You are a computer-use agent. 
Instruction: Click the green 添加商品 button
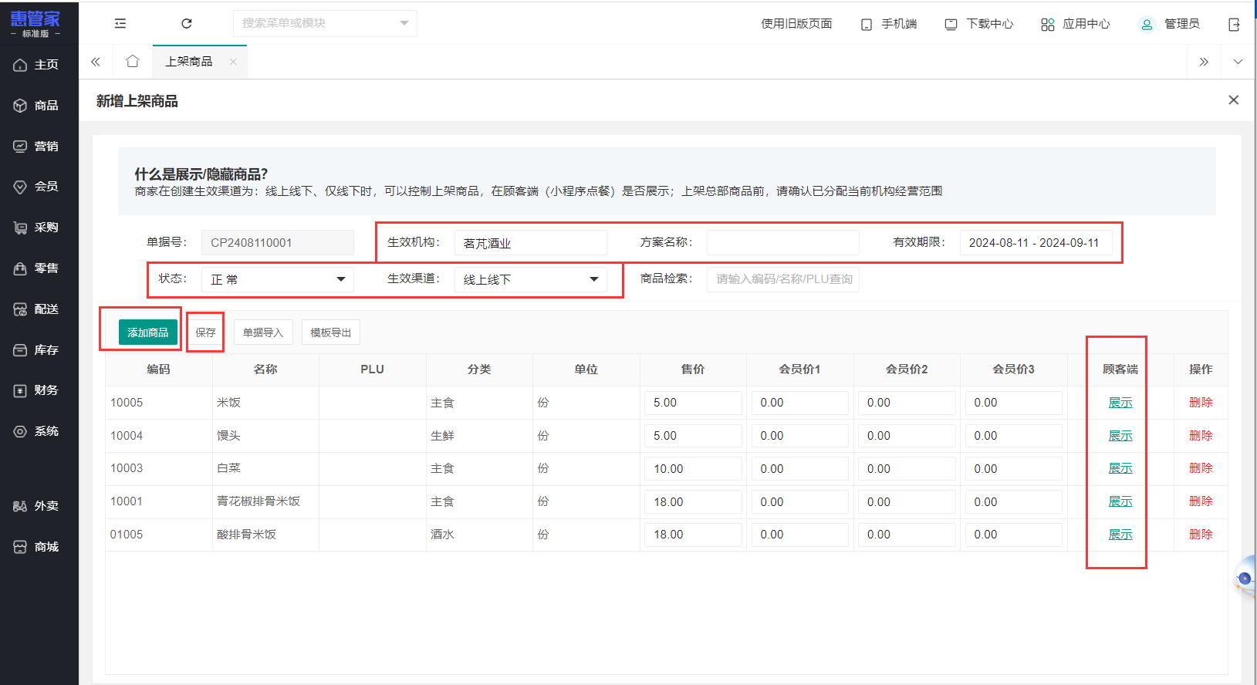(147, 332)
